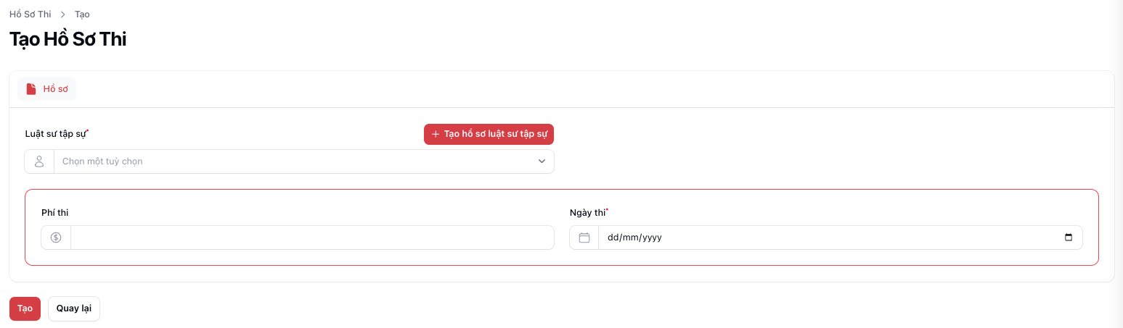Viewport: 1123px width, 328px height.
Task: Focus the Phí thi input field
Action: (312, 237)
